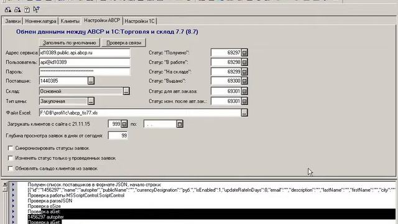Browse for the Excel file path

[244, 113]
